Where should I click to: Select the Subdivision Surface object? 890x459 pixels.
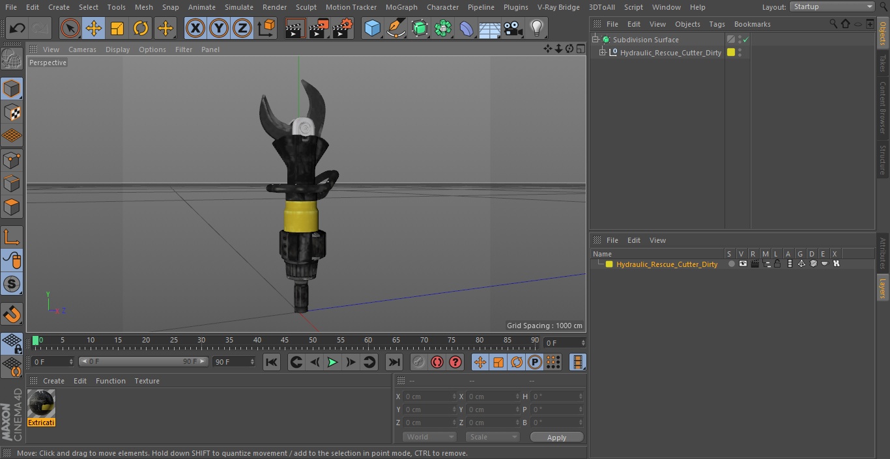[646, 40]
